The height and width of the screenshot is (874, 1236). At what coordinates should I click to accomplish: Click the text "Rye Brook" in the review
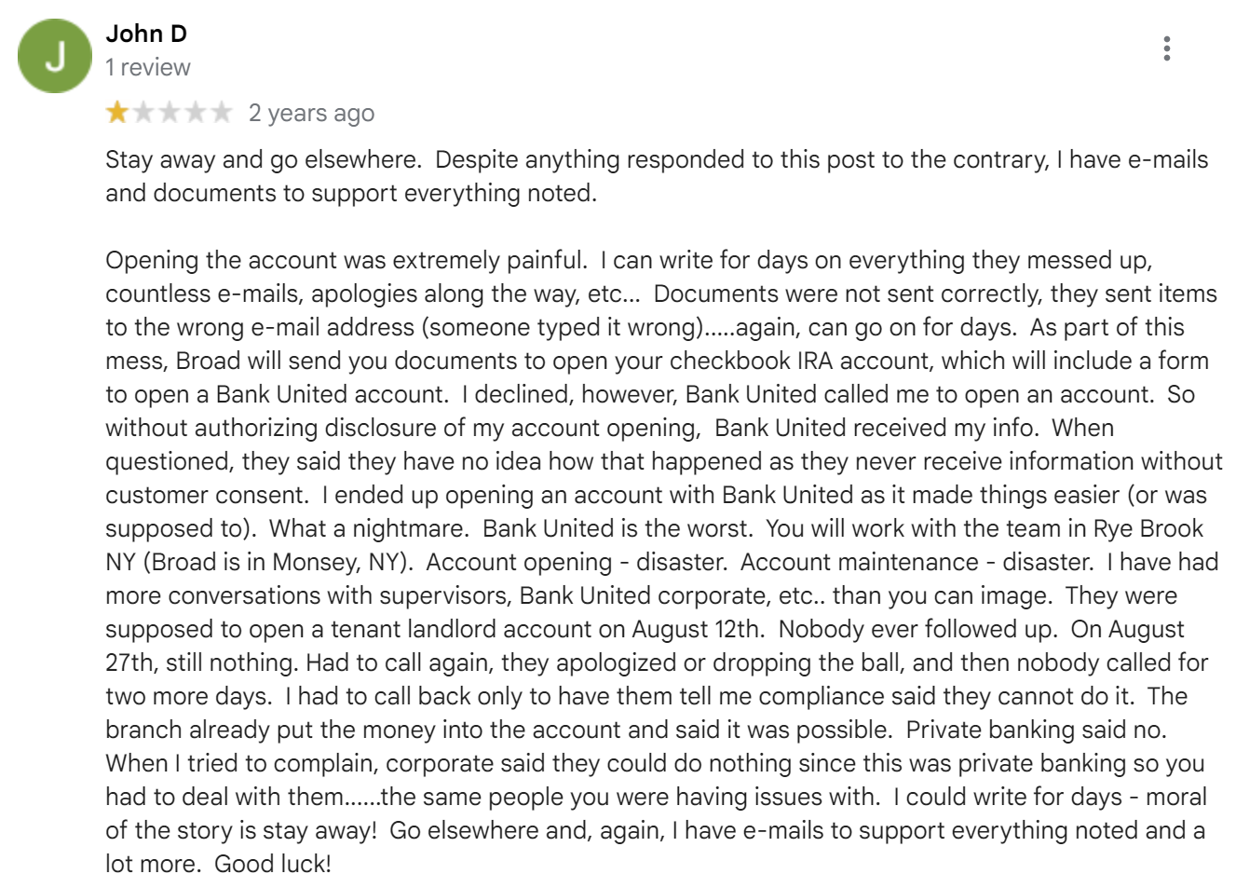click(x=1148, y=528)
